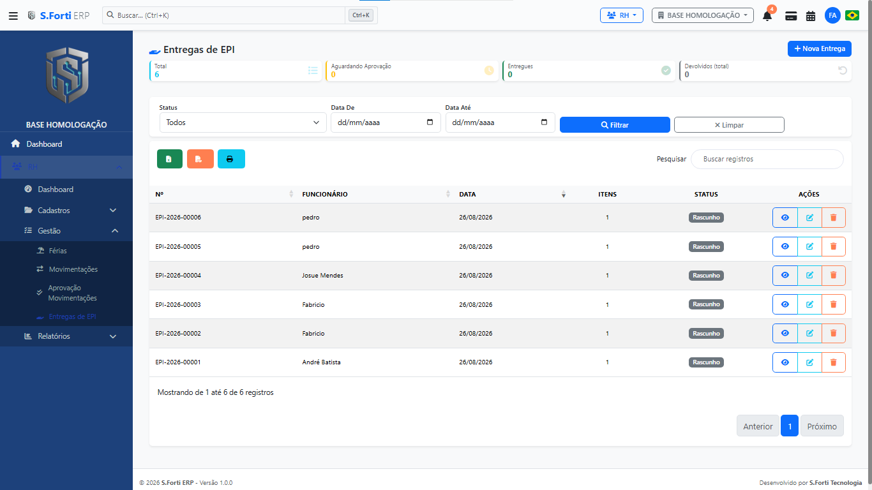Sort table by Data column

[511, 195]
